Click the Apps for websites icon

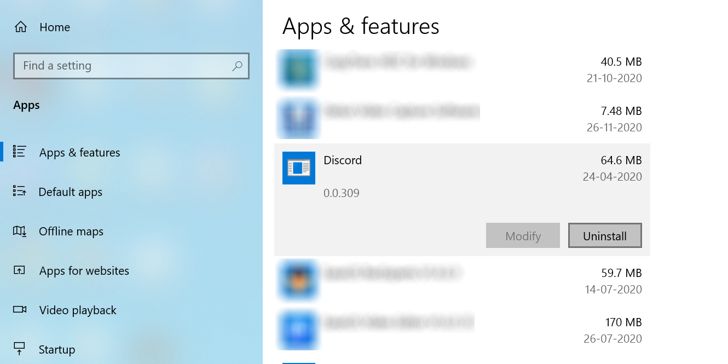pyautogui.click(x=20, y=270)
